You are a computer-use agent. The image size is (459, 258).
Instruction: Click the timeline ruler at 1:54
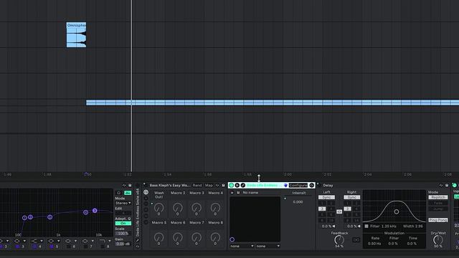pos(167,174)
